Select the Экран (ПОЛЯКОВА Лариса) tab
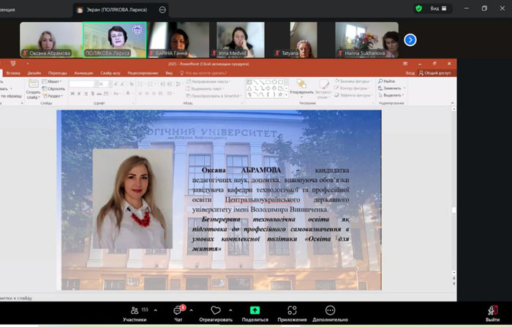This screenshot has width=512, height=327. click(115, 10)
